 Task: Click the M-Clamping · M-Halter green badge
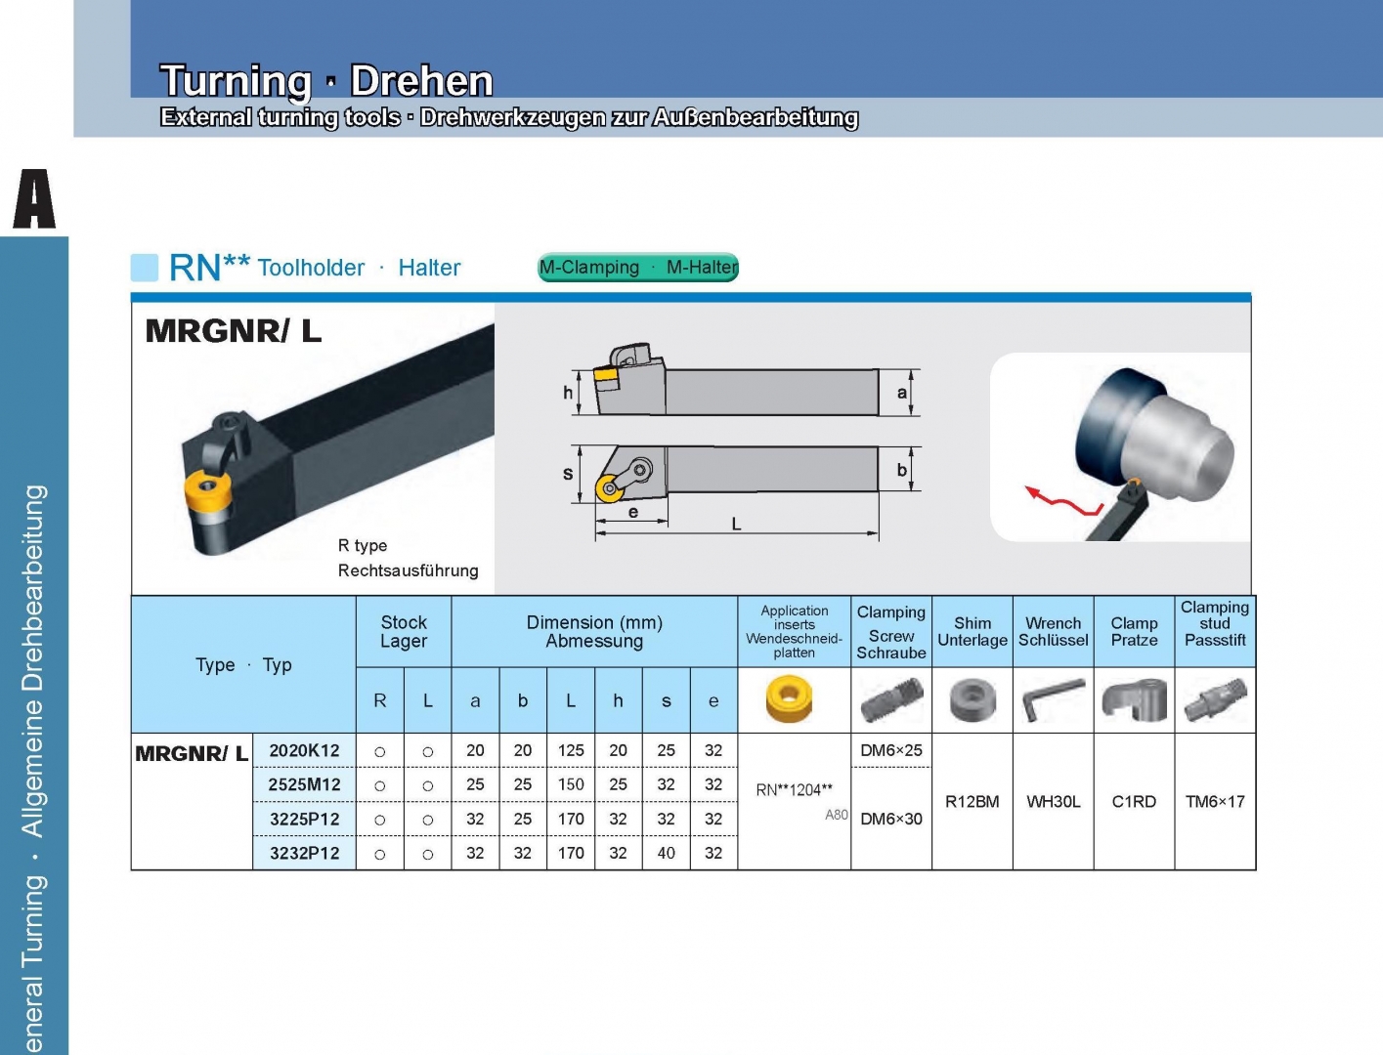pos(638,268)
